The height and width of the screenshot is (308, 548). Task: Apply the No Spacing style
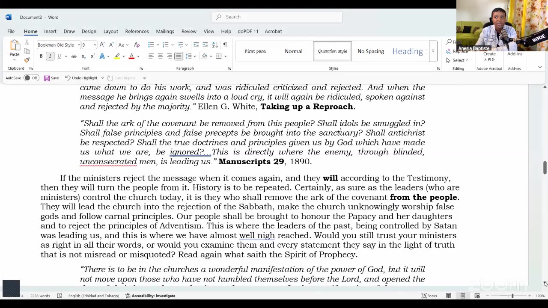tap(371, 51)
